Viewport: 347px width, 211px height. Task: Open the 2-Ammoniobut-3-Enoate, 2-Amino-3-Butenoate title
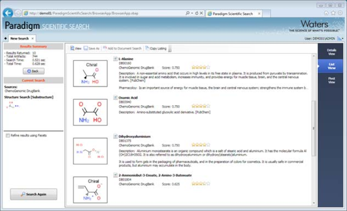point(155,176)
